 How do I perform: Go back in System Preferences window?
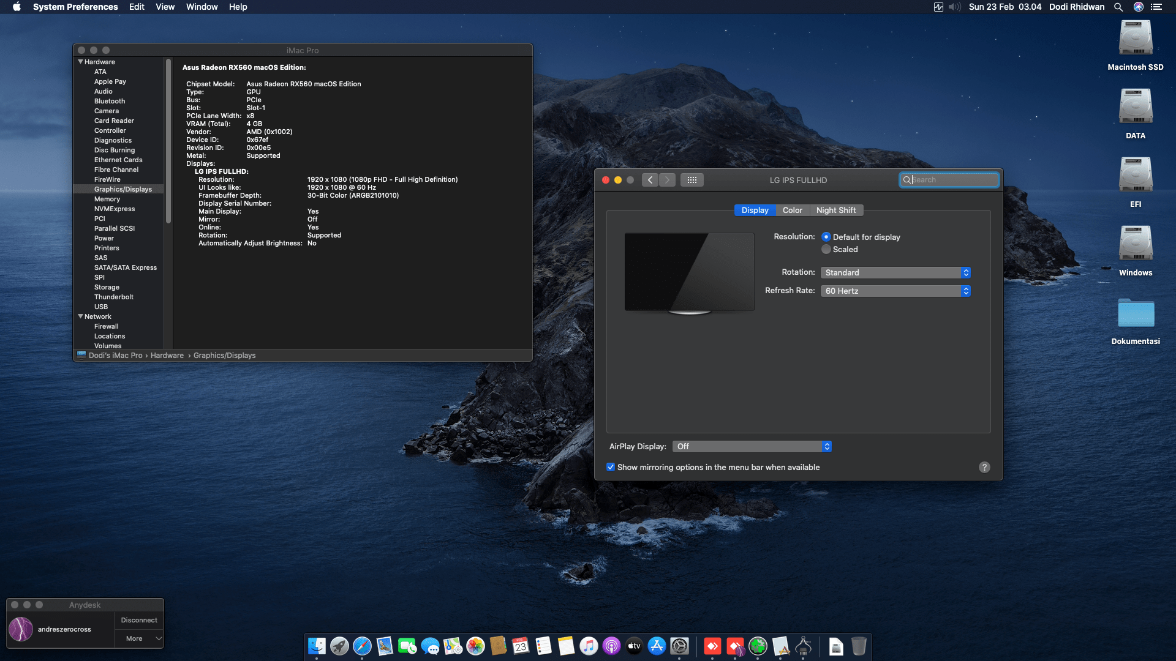click(x=650, y=180)
